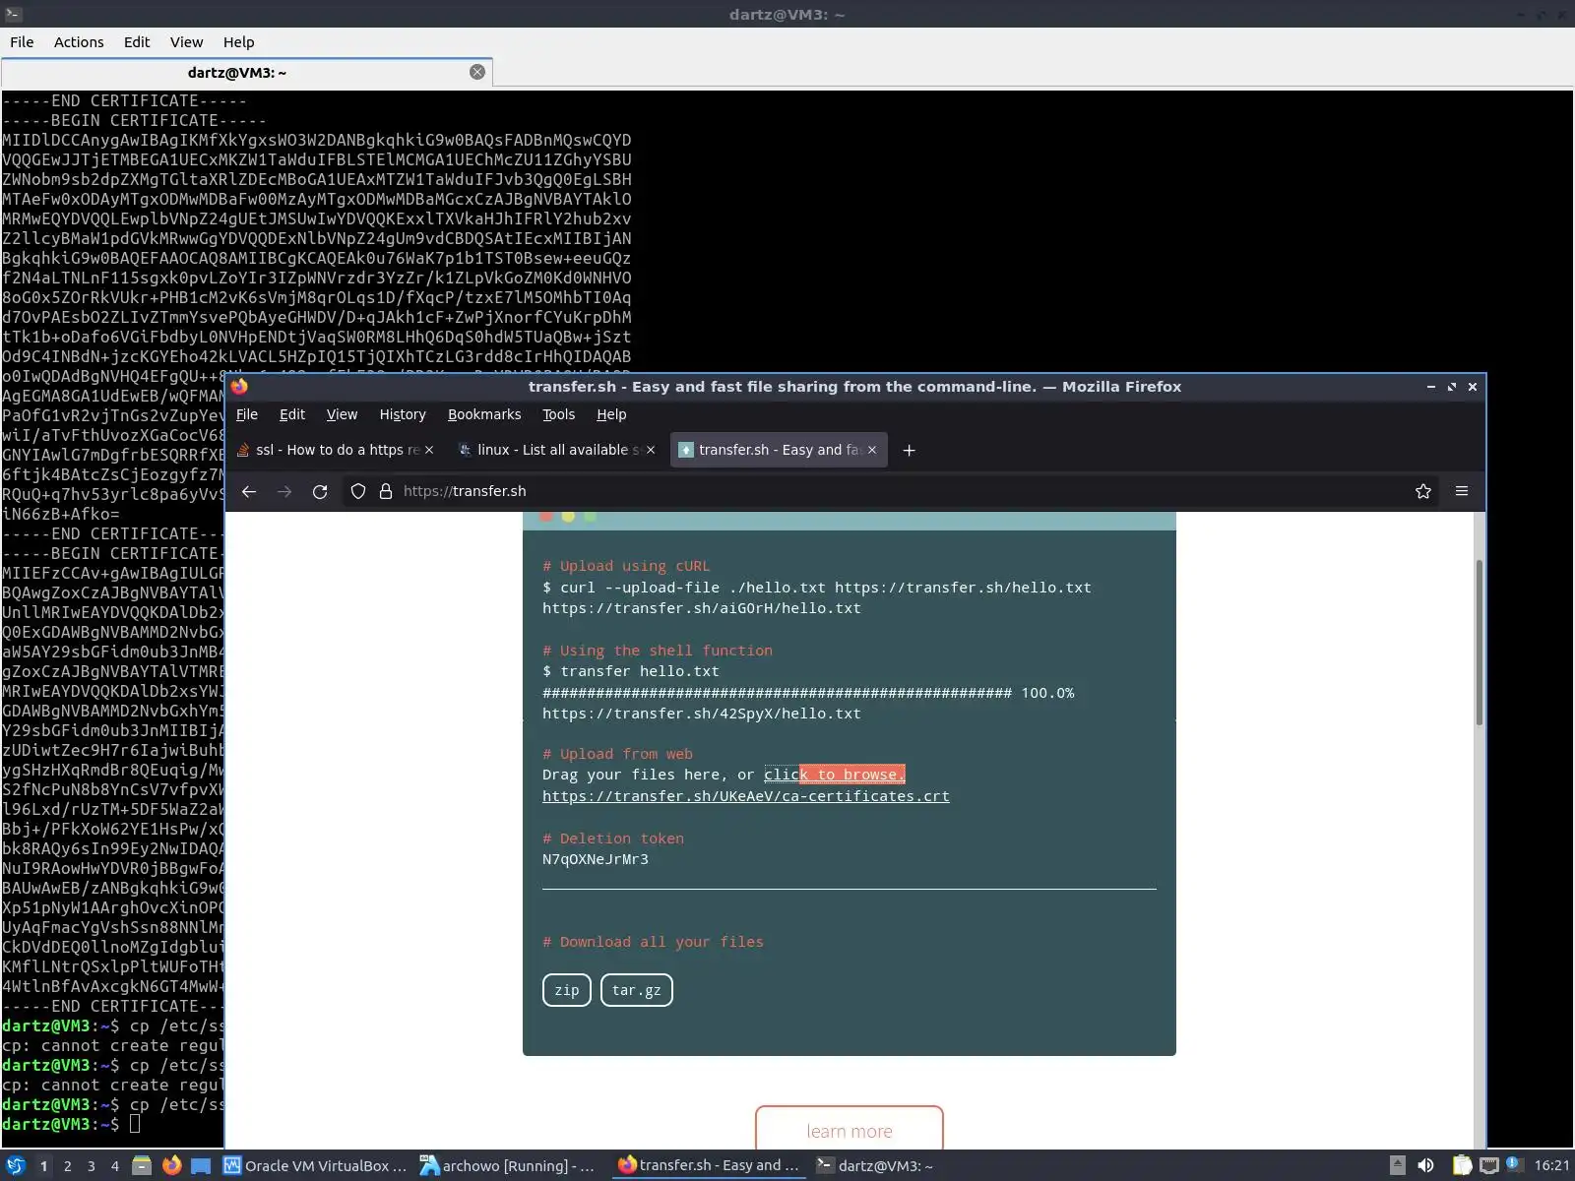Open Firefox File menu
This screenshot has height=1181, width=1575.
247,414
